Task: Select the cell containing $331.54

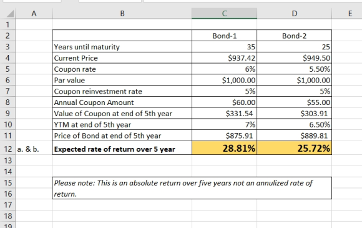Action: (x=224, y=113)
